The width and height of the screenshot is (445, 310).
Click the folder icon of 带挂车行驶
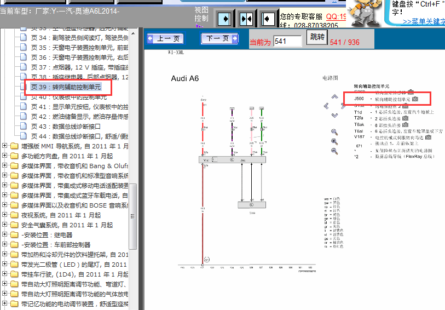[x=14, y=274]
